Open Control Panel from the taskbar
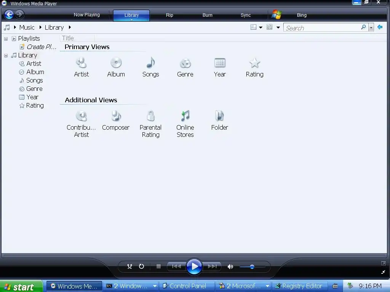 tap(187, 286)
